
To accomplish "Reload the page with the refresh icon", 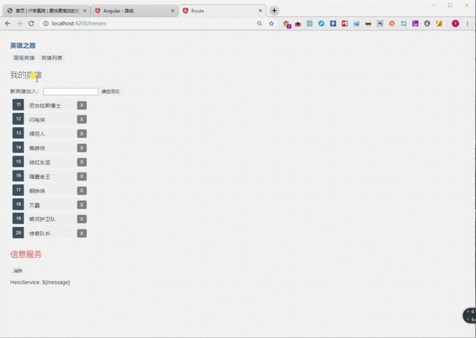I will pyautogui.click(x=31, y=23).
